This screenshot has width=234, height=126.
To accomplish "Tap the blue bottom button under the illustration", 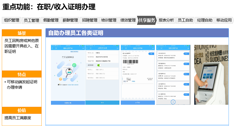I will (x=68, y=103).
